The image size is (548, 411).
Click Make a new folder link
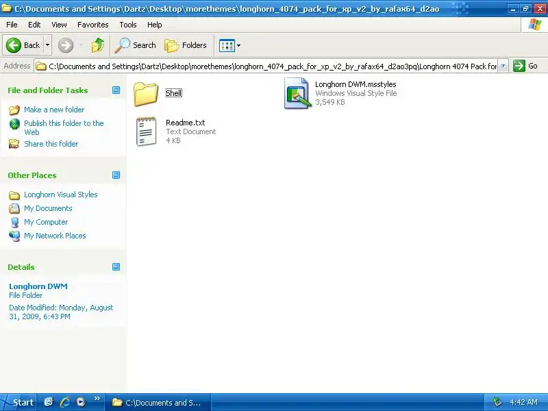(x=54, y=110)
